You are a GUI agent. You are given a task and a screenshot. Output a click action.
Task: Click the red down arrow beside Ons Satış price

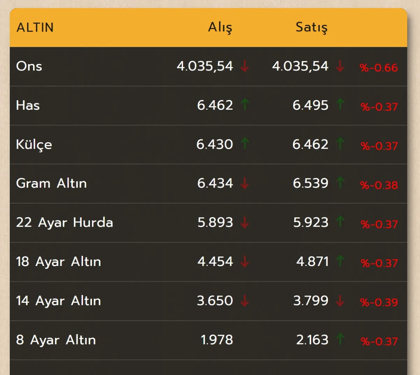coord(340,66)
